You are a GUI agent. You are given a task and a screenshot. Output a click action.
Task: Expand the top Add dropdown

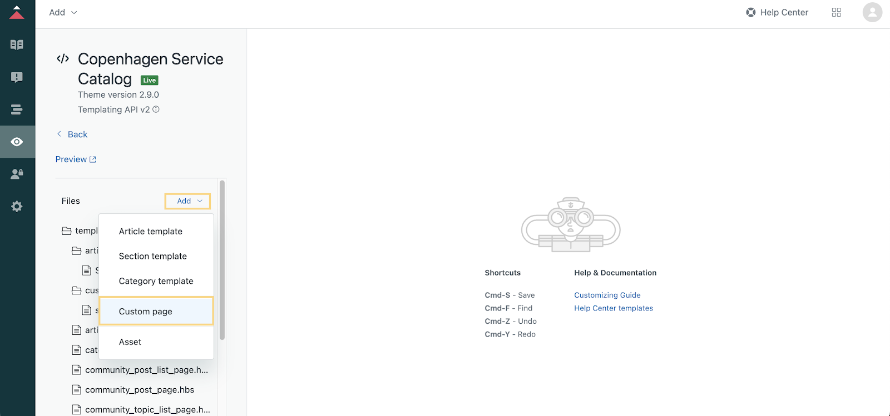(63, 12)
